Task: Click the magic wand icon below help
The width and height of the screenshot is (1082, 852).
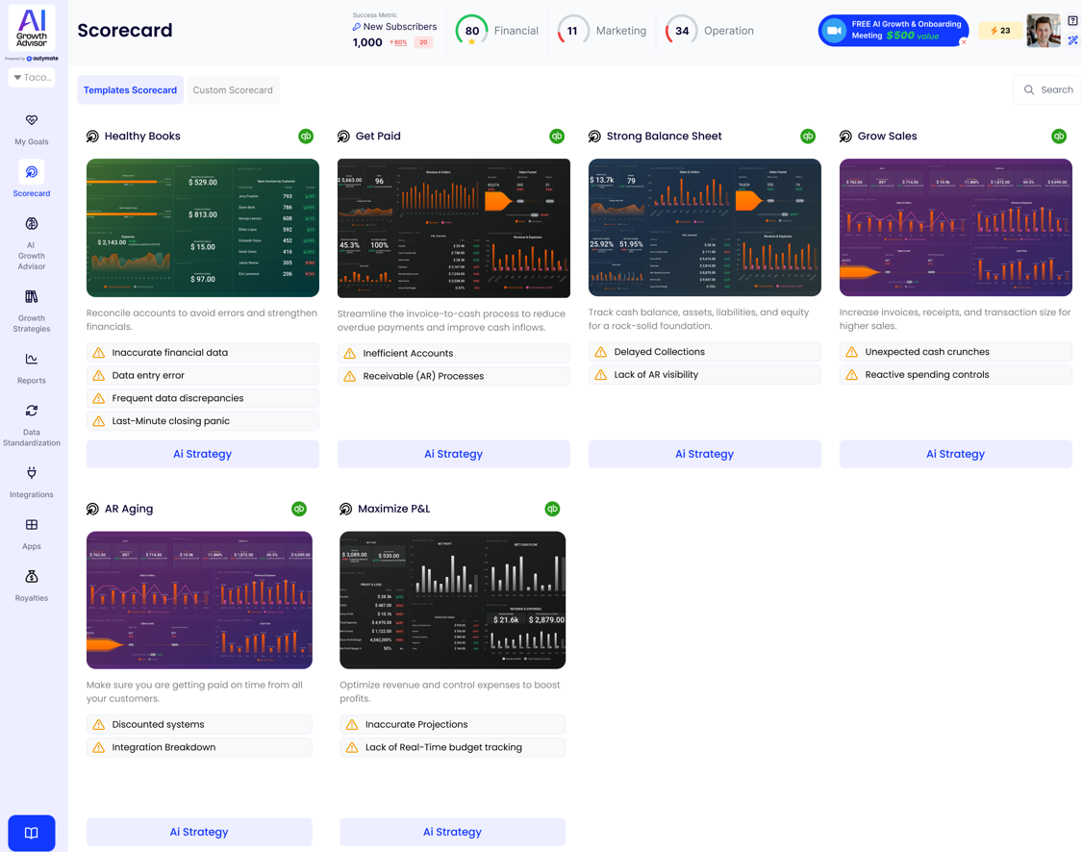Action: click(1072, 40)
